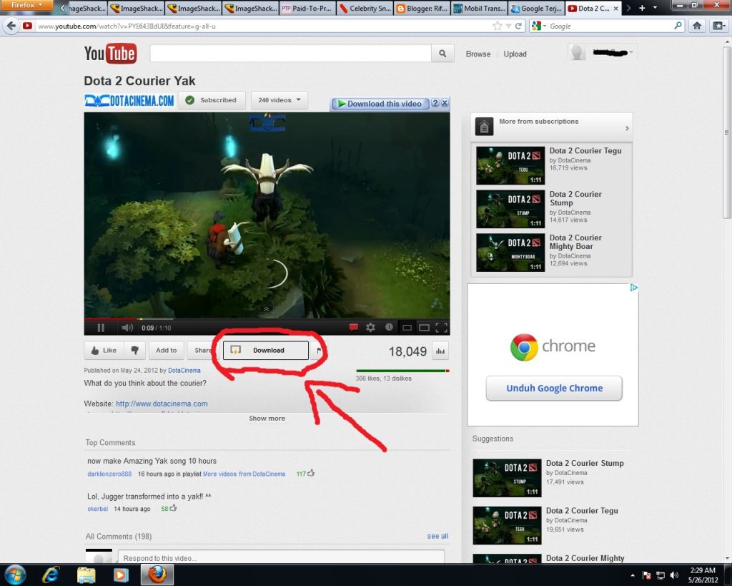Image resolution: width=732 pixels, height=586 pixels.
Task: Click the YouTube search magnifier button
Action: click(442, 53)
